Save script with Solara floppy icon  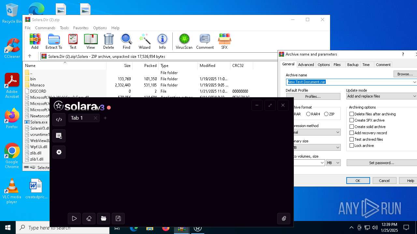[x=118, y=219]
